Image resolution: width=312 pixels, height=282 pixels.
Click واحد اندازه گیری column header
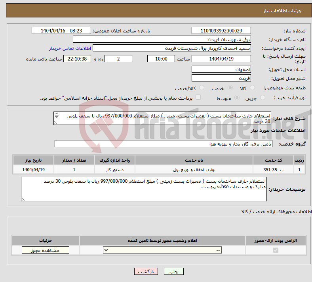click(114, 160)
